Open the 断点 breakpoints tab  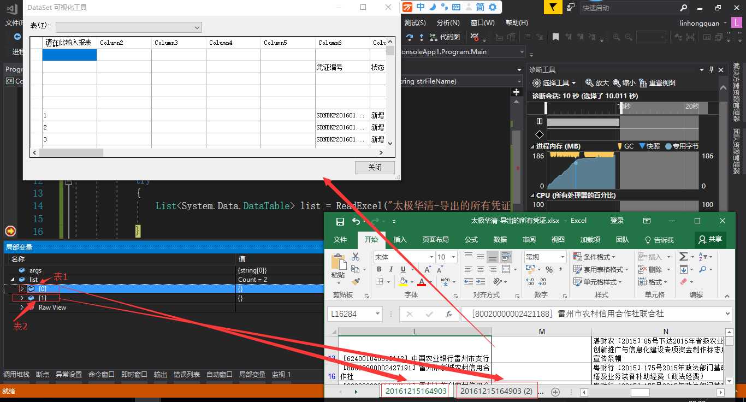(x=43, y=374)
